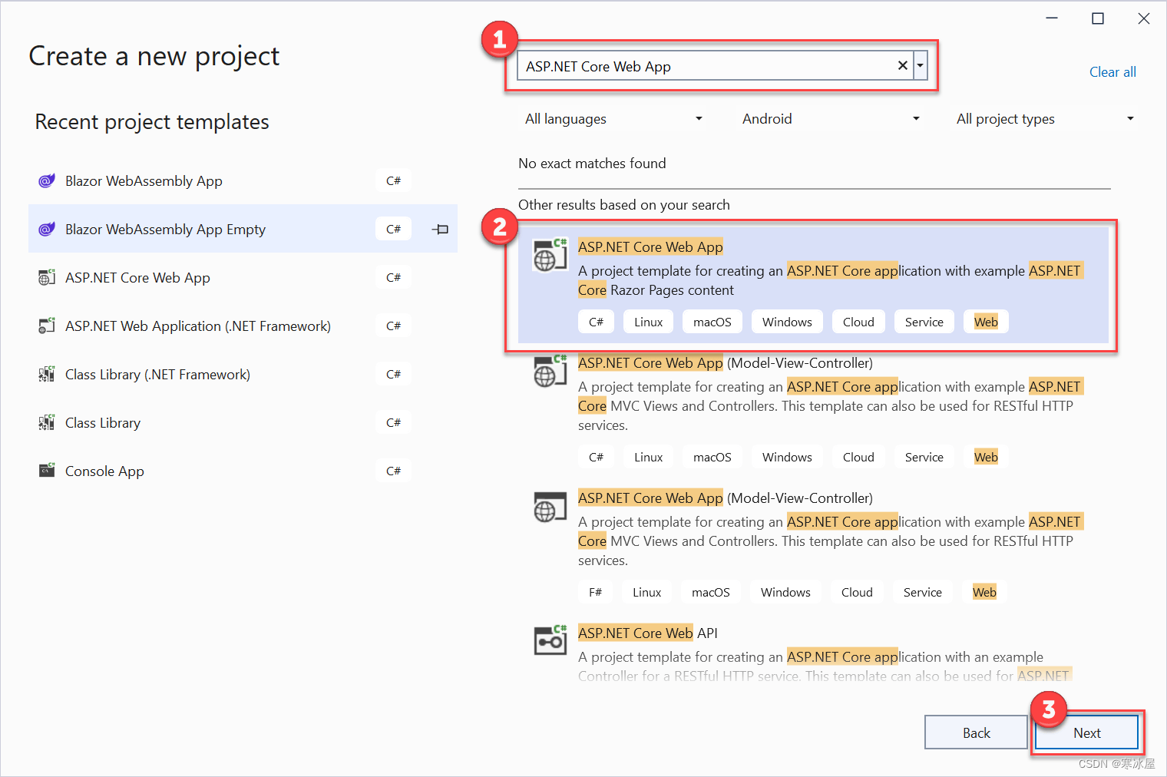The width and height of the screenshot is (1167, 777).
Task: Click inside the project template search field
Action: click(691, 65)
